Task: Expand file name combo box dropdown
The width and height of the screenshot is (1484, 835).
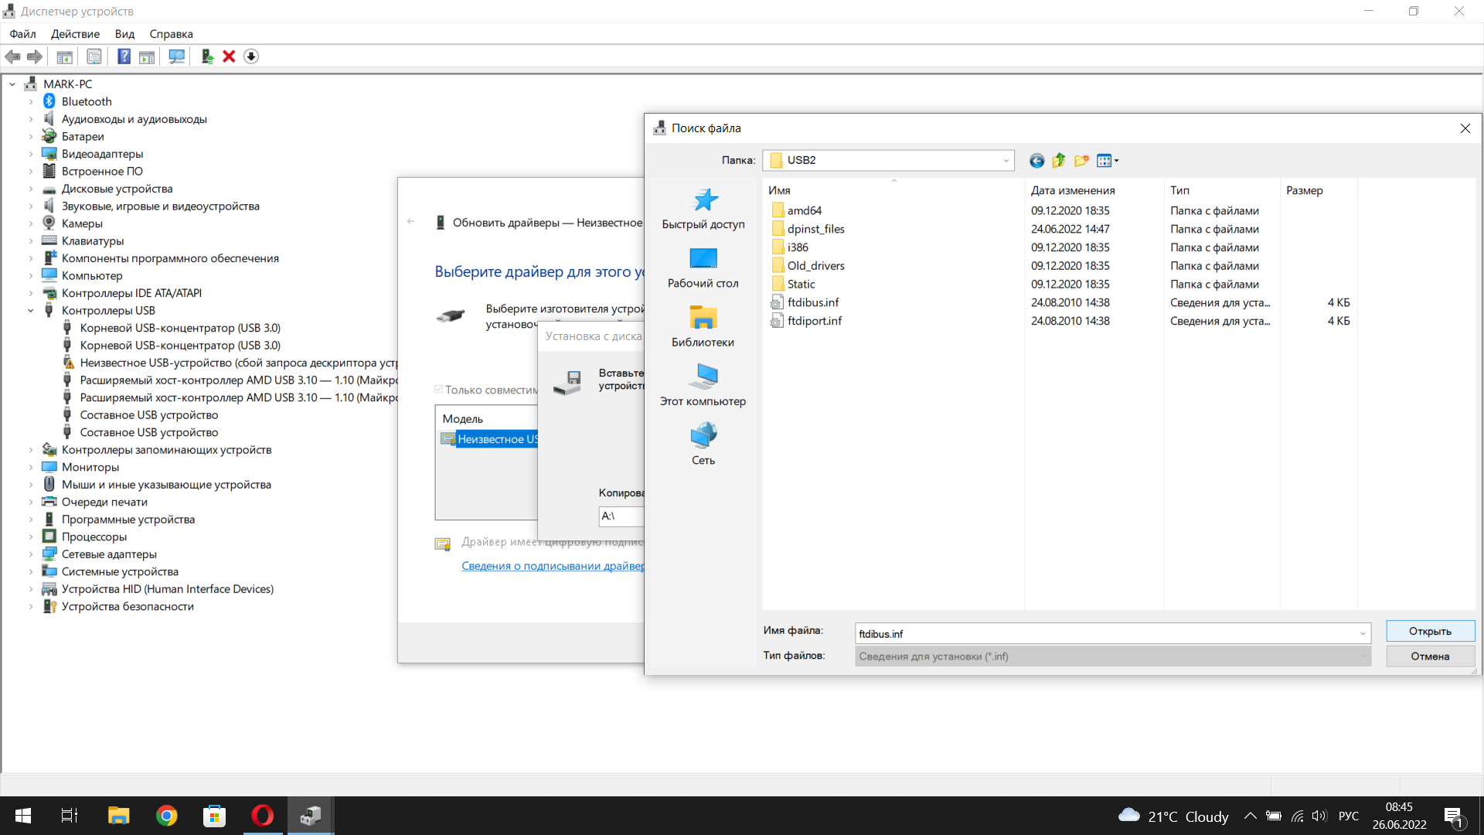Action: [1362, 633]
